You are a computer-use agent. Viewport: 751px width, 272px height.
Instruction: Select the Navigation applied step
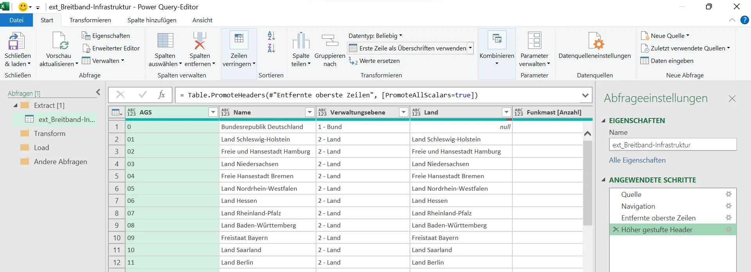tap(672, 206)
